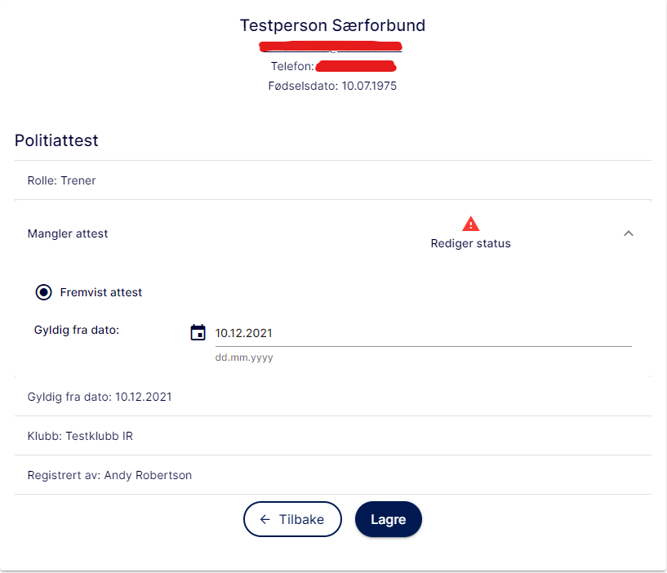
Task: Select the Fremvist attest radio button
Action: click(43, 292)
